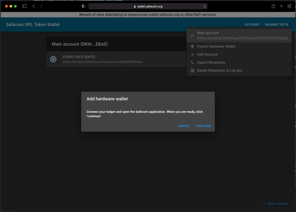Open the MAINNET BETA network menu
This screenshot has width=296, height=212.
tap(276, 25)
